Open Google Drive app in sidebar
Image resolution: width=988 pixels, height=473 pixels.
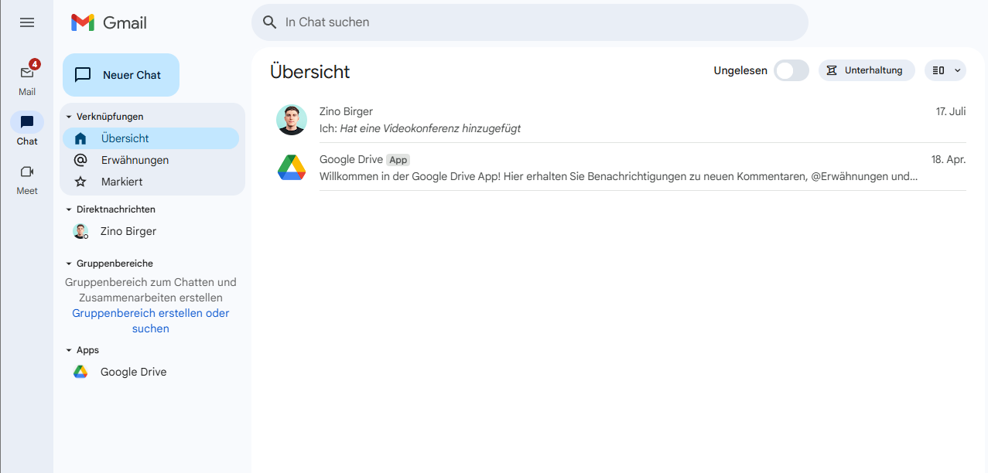coord(133,372)
